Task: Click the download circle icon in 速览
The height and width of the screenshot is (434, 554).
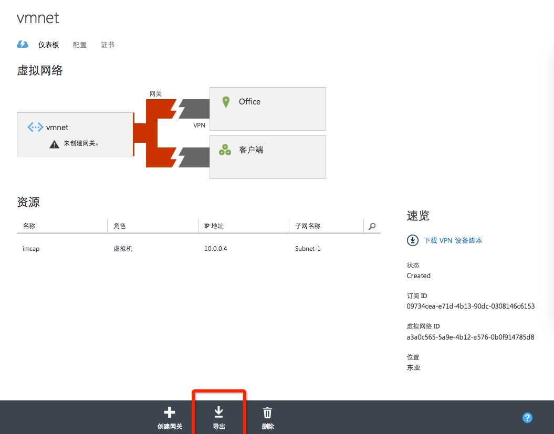Action: (x=413, y=240)
